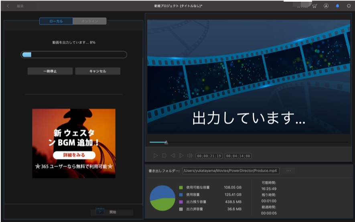The width and height of the screenshot is (355, 222).
Task: Click the 125.41 GB value
Action: click(233, 195)
